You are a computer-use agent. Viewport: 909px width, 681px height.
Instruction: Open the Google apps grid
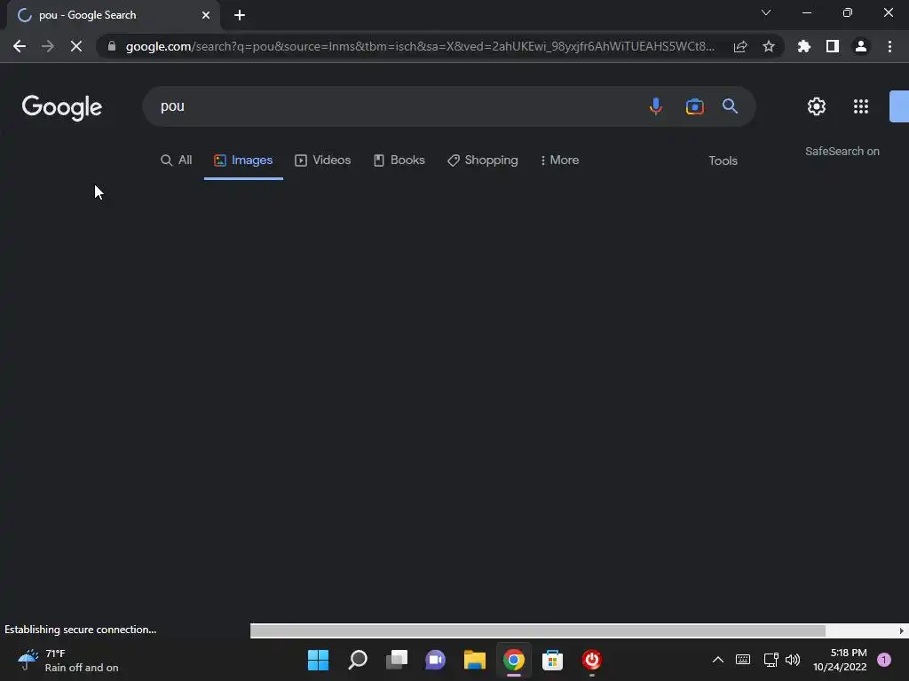(x=861, y=106)
